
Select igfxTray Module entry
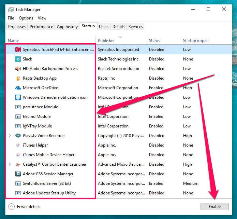37,126
